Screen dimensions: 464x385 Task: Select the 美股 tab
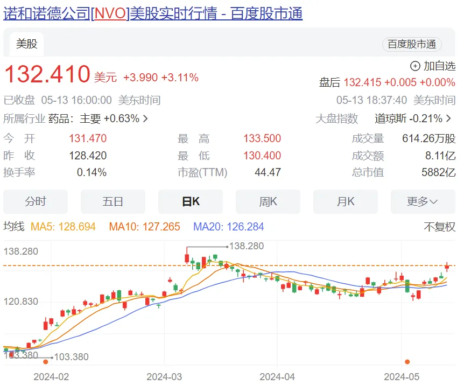point(26,44)
